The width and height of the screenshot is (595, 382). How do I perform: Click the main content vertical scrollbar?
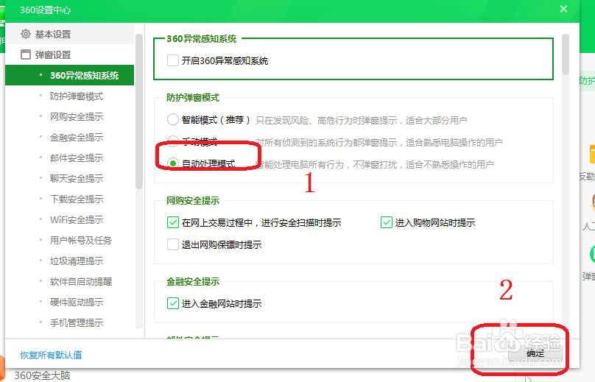[566, 54]
